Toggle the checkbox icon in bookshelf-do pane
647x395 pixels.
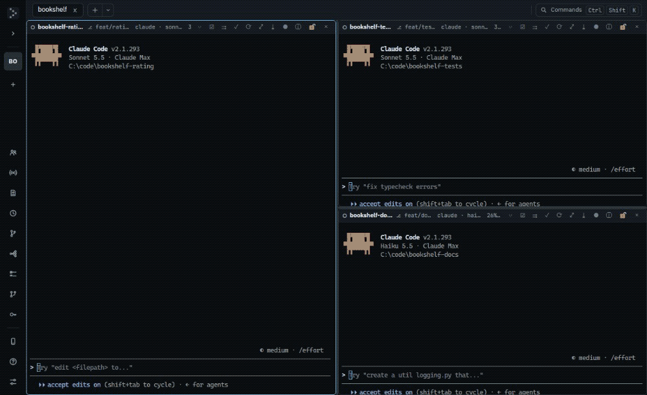click(523, 215)
